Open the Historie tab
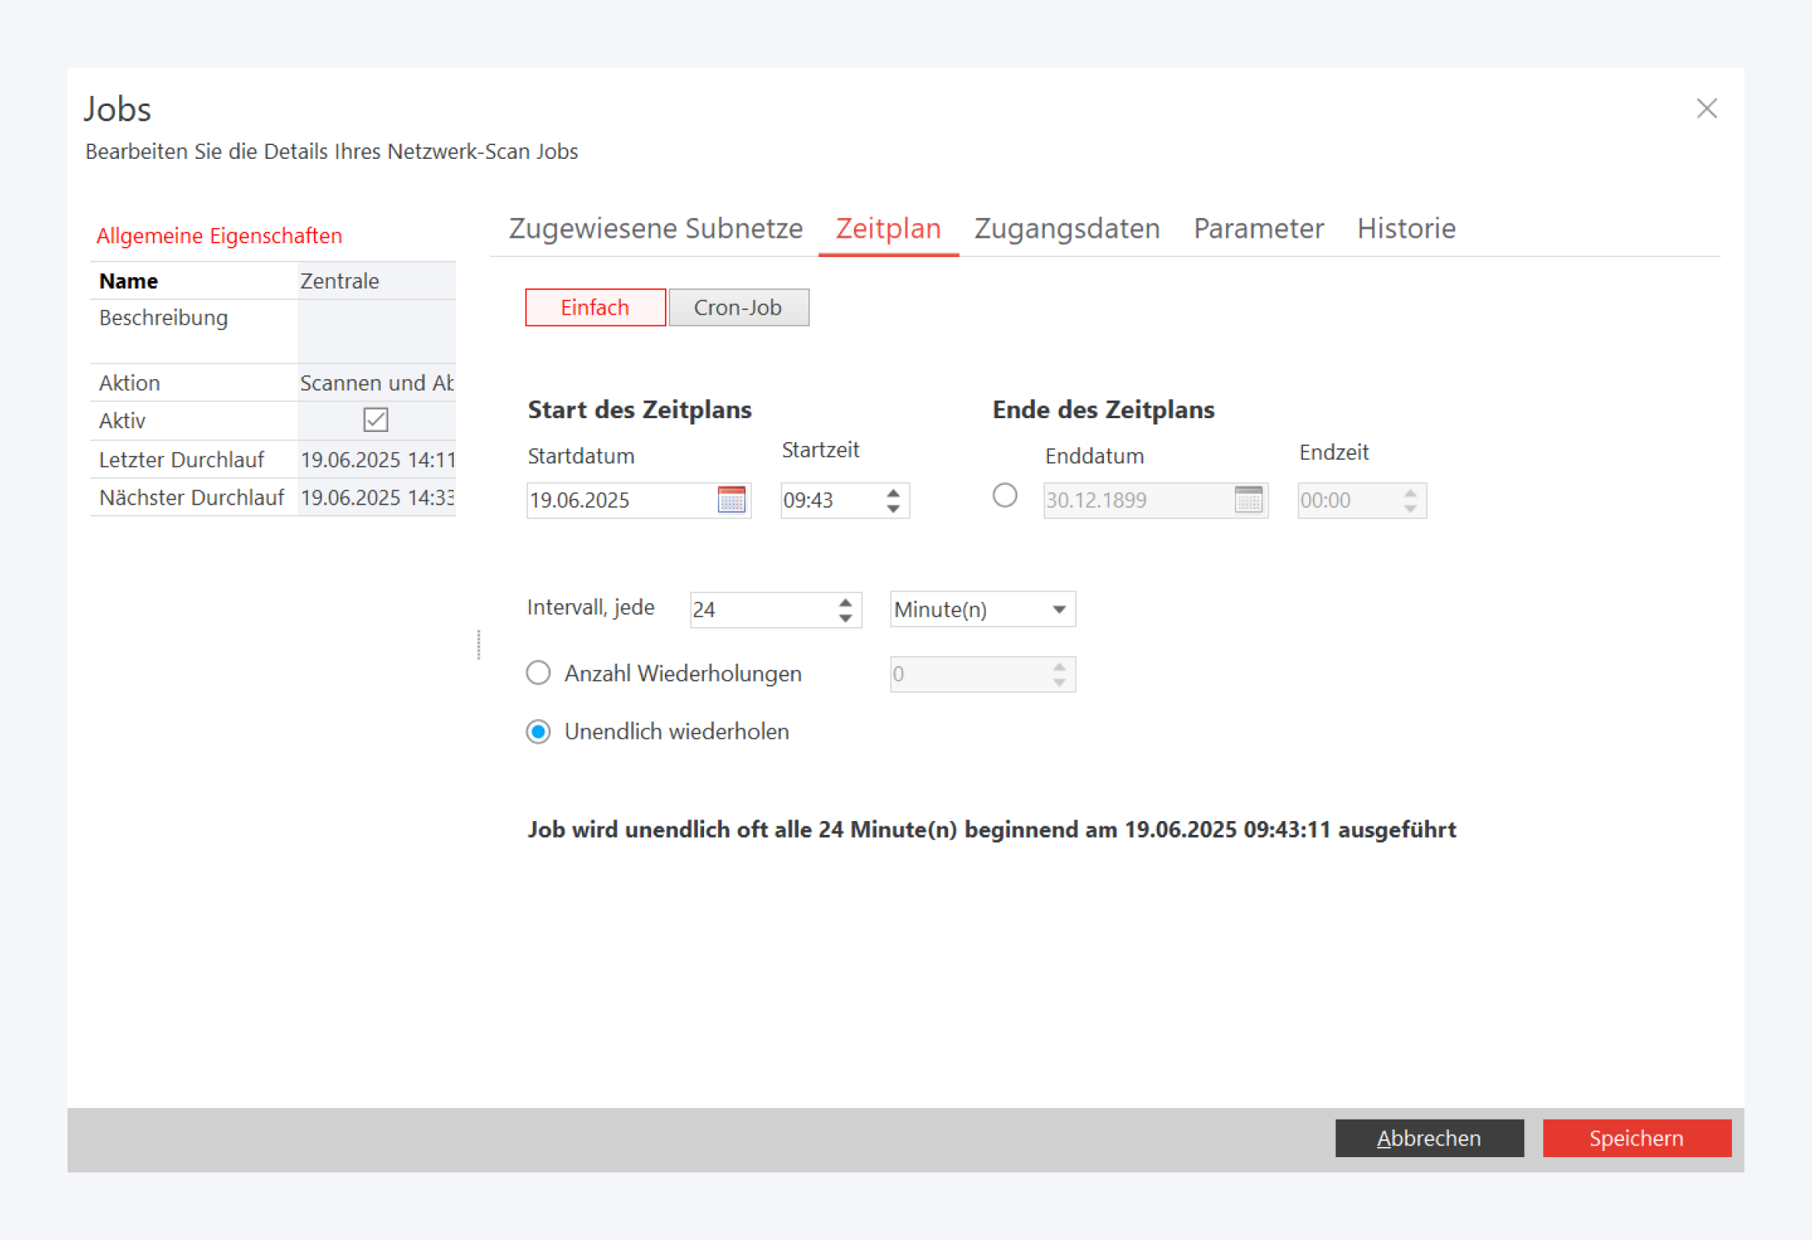1812x1240 pixels. (x=1405, y=229)
